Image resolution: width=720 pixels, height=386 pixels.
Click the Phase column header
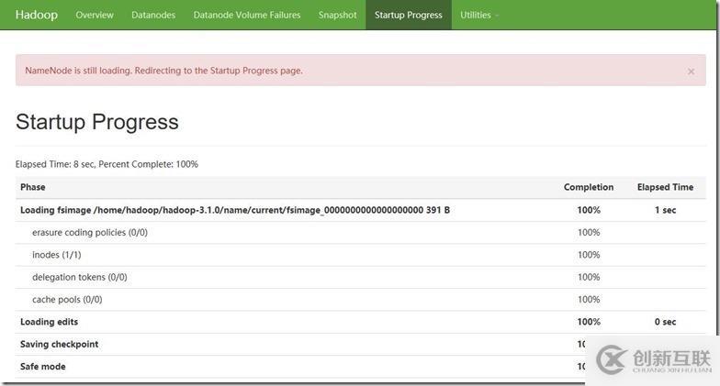click(33, 187)
